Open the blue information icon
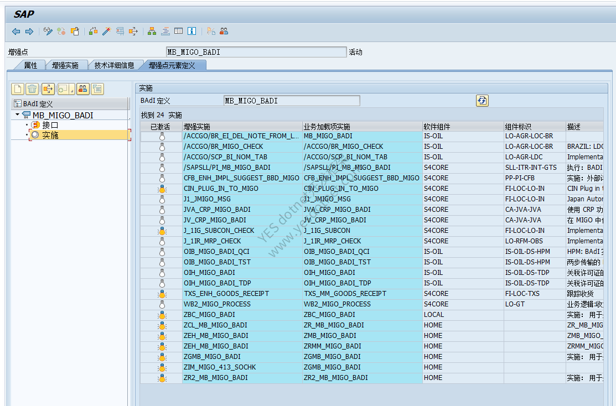Screen dimensions: 616x406 (191, 31)
